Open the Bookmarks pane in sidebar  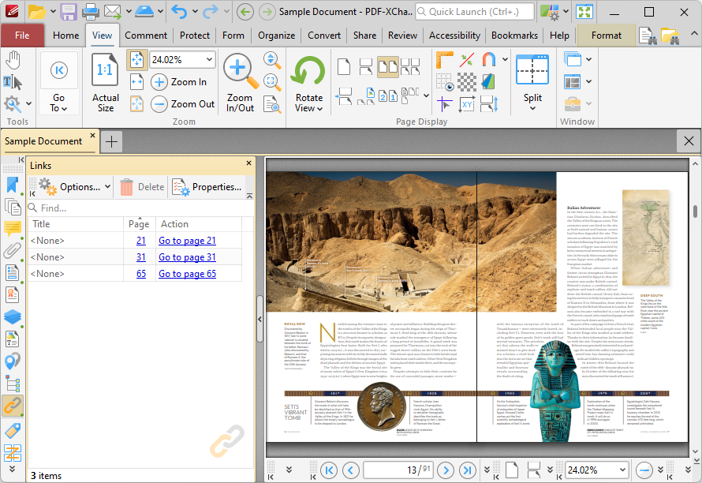pos(13,184)
